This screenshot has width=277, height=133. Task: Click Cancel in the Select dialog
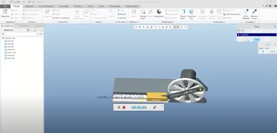(272, 52)
